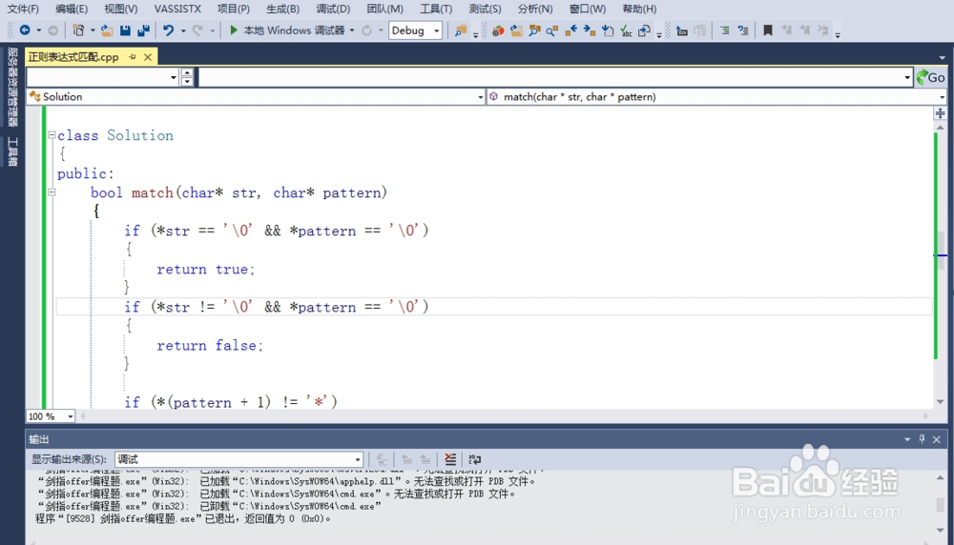Click the Navigate Backward arrow icon
954x545 pixels.
click(25, 30)
